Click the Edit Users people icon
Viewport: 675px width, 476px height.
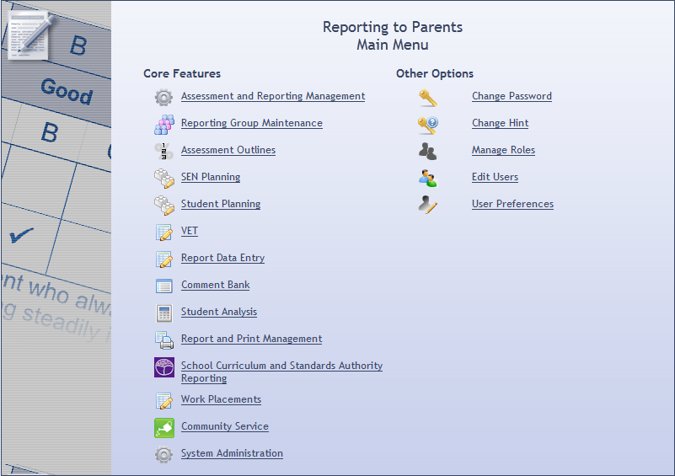(x=428, y=178)
